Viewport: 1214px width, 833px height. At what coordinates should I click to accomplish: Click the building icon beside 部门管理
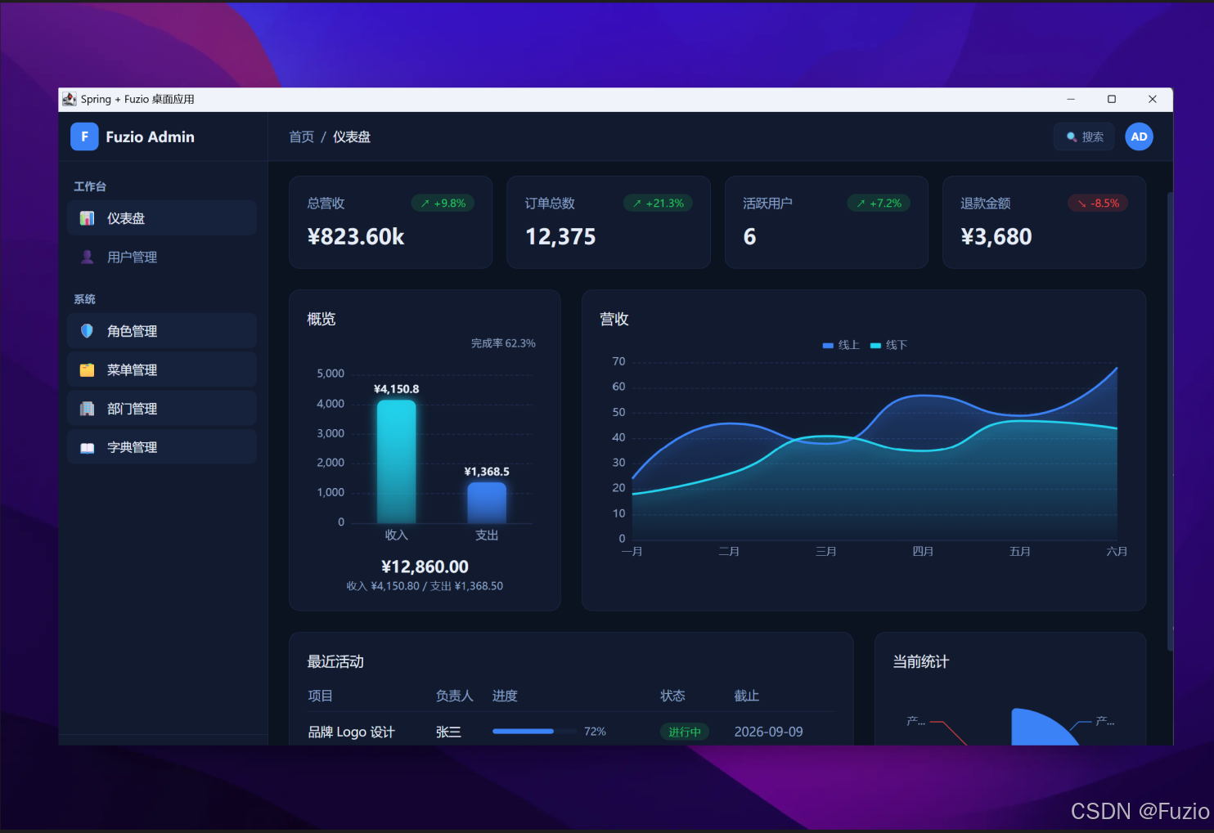click(87, 409)
